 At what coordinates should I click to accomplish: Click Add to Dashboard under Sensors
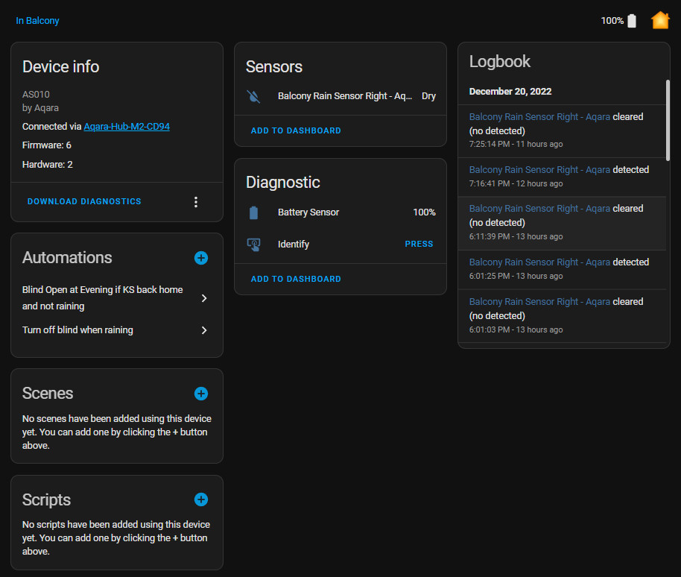point(296,130)
